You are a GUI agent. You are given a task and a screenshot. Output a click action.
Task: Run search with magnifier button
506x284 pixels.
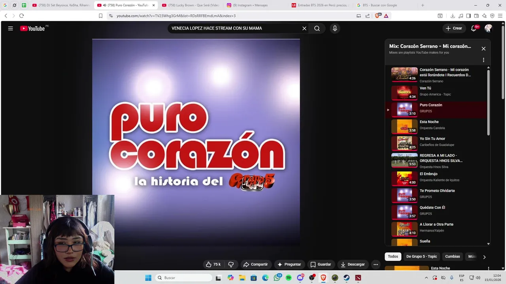(x=317, y=28)
